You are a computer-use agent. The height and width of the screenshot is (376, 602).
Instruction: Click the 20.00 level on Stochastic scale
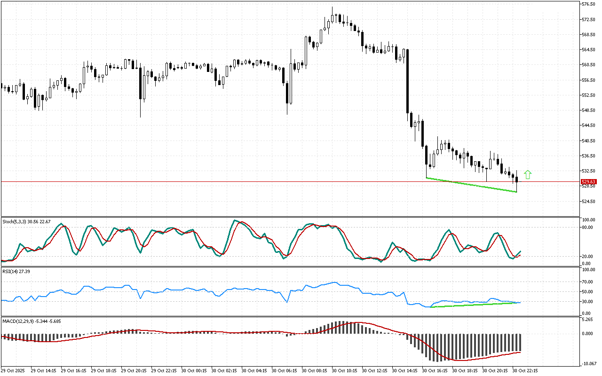point(587,257)
